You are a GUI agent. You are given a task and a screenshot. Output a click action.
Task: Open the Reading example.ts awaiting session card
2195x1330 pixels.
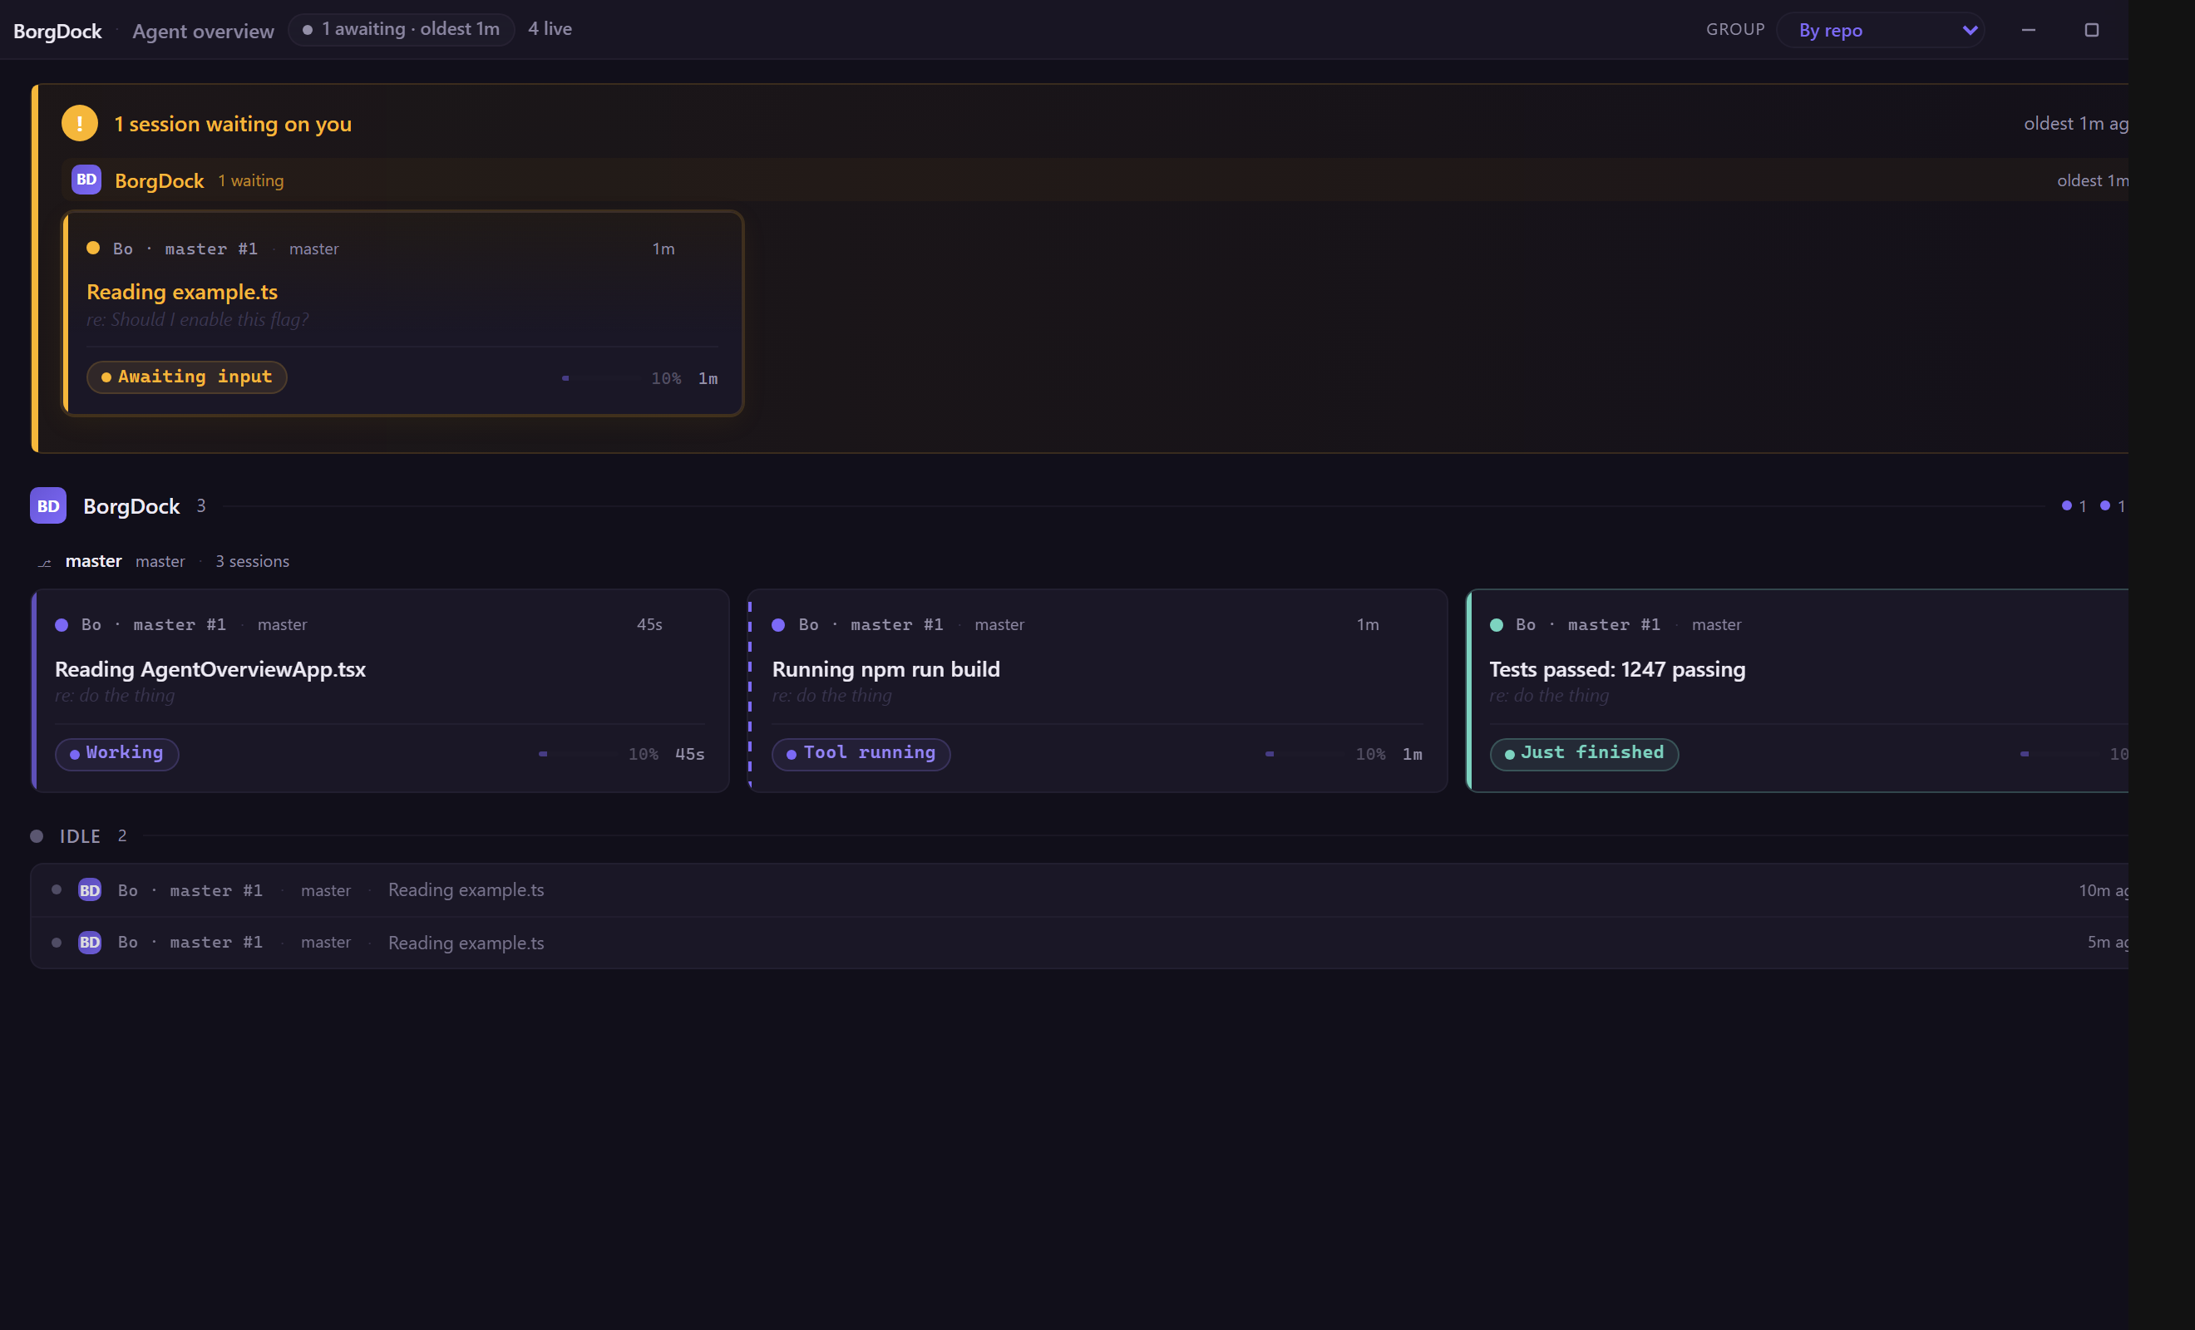(x=402, y=313)
